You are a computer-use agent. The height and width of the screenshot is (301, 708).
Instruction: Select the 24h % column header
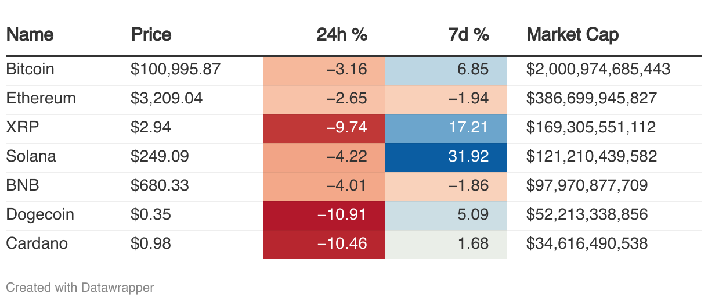[342, 35]
